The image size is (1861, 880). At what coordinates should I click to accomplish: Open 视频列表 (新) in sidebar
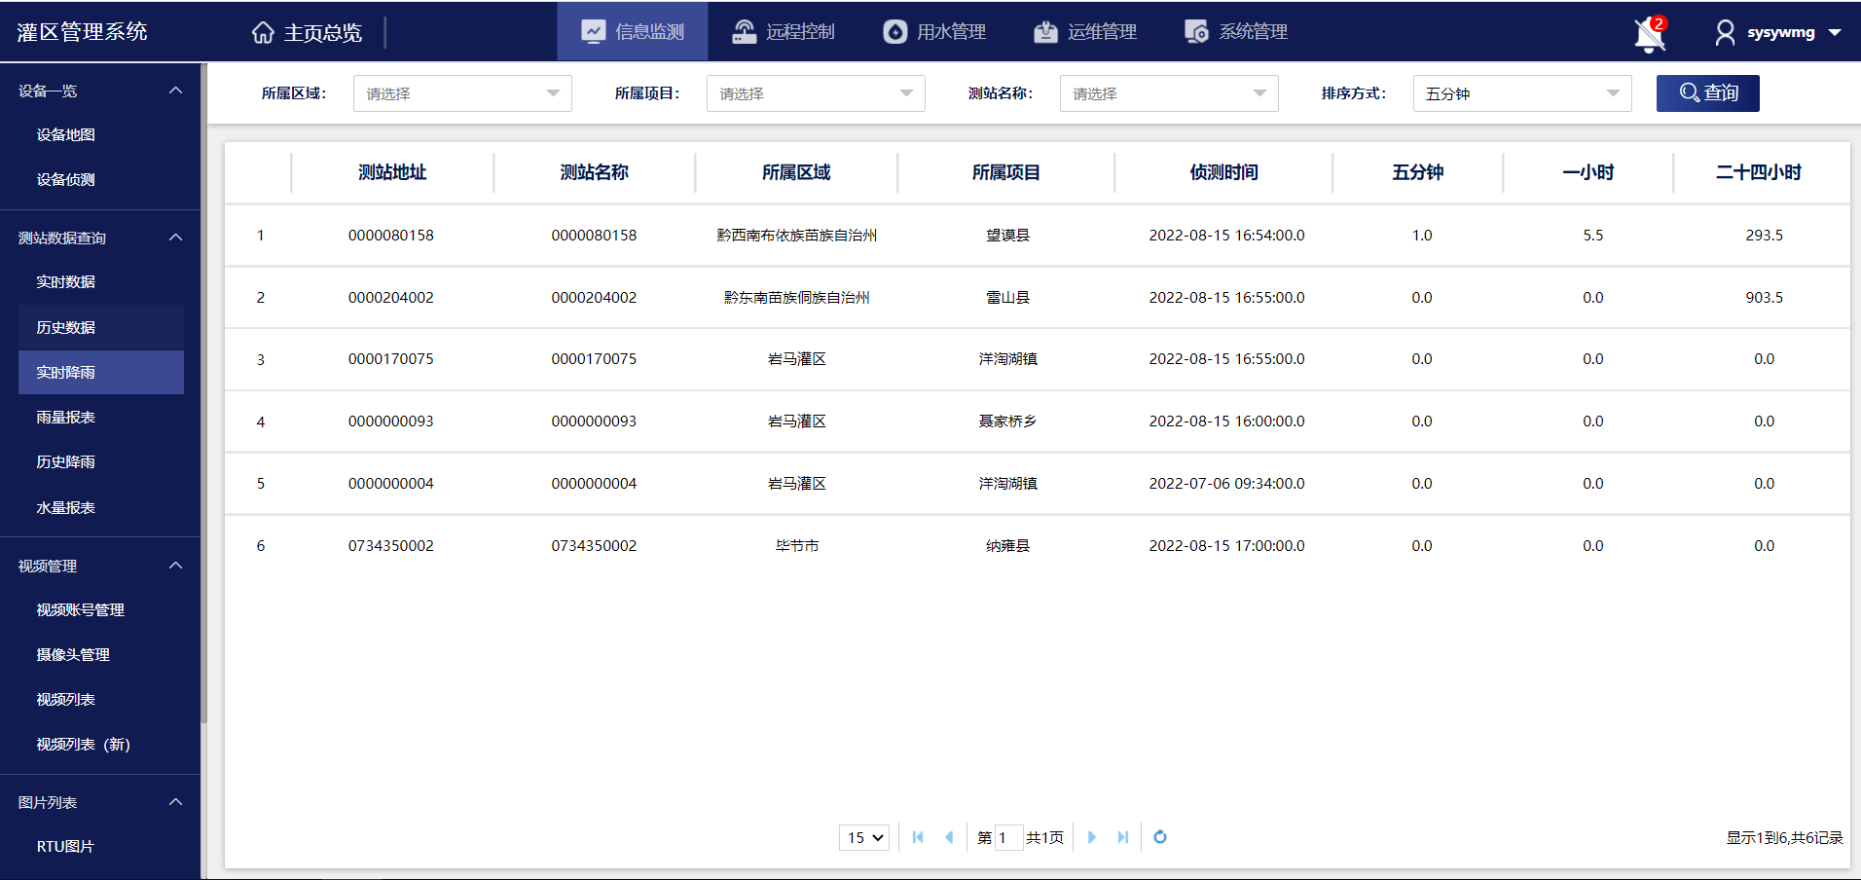tap(83, 744)
